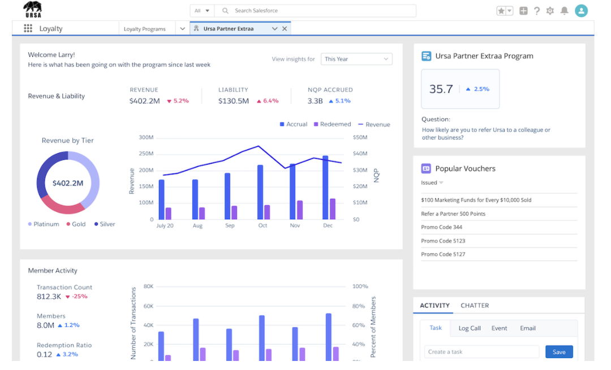Click the Popular Vouchers card icon
611x370 pixels.
point(426,168)
